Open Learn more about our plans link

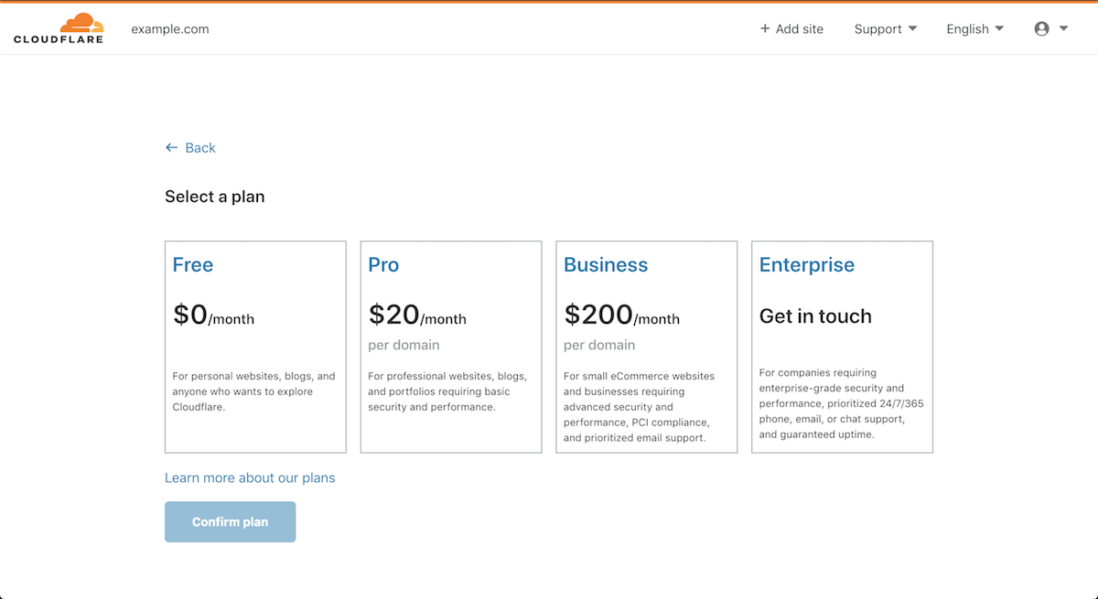[250, 477]
